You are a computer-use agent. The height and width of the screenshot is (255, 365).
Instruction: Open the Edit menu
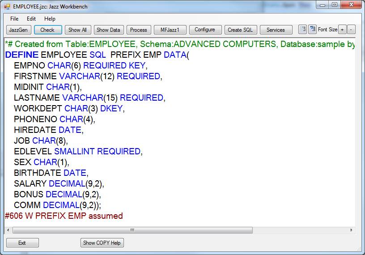point(31,19)
